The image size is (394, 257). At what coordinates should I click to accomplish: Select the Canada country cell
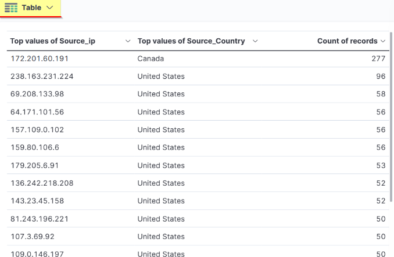point(151,59)
